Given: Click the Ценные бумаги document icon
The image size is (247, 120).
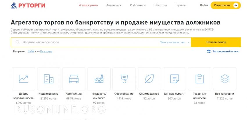Looking at the screenshot, I should click(x=174, y=79).
